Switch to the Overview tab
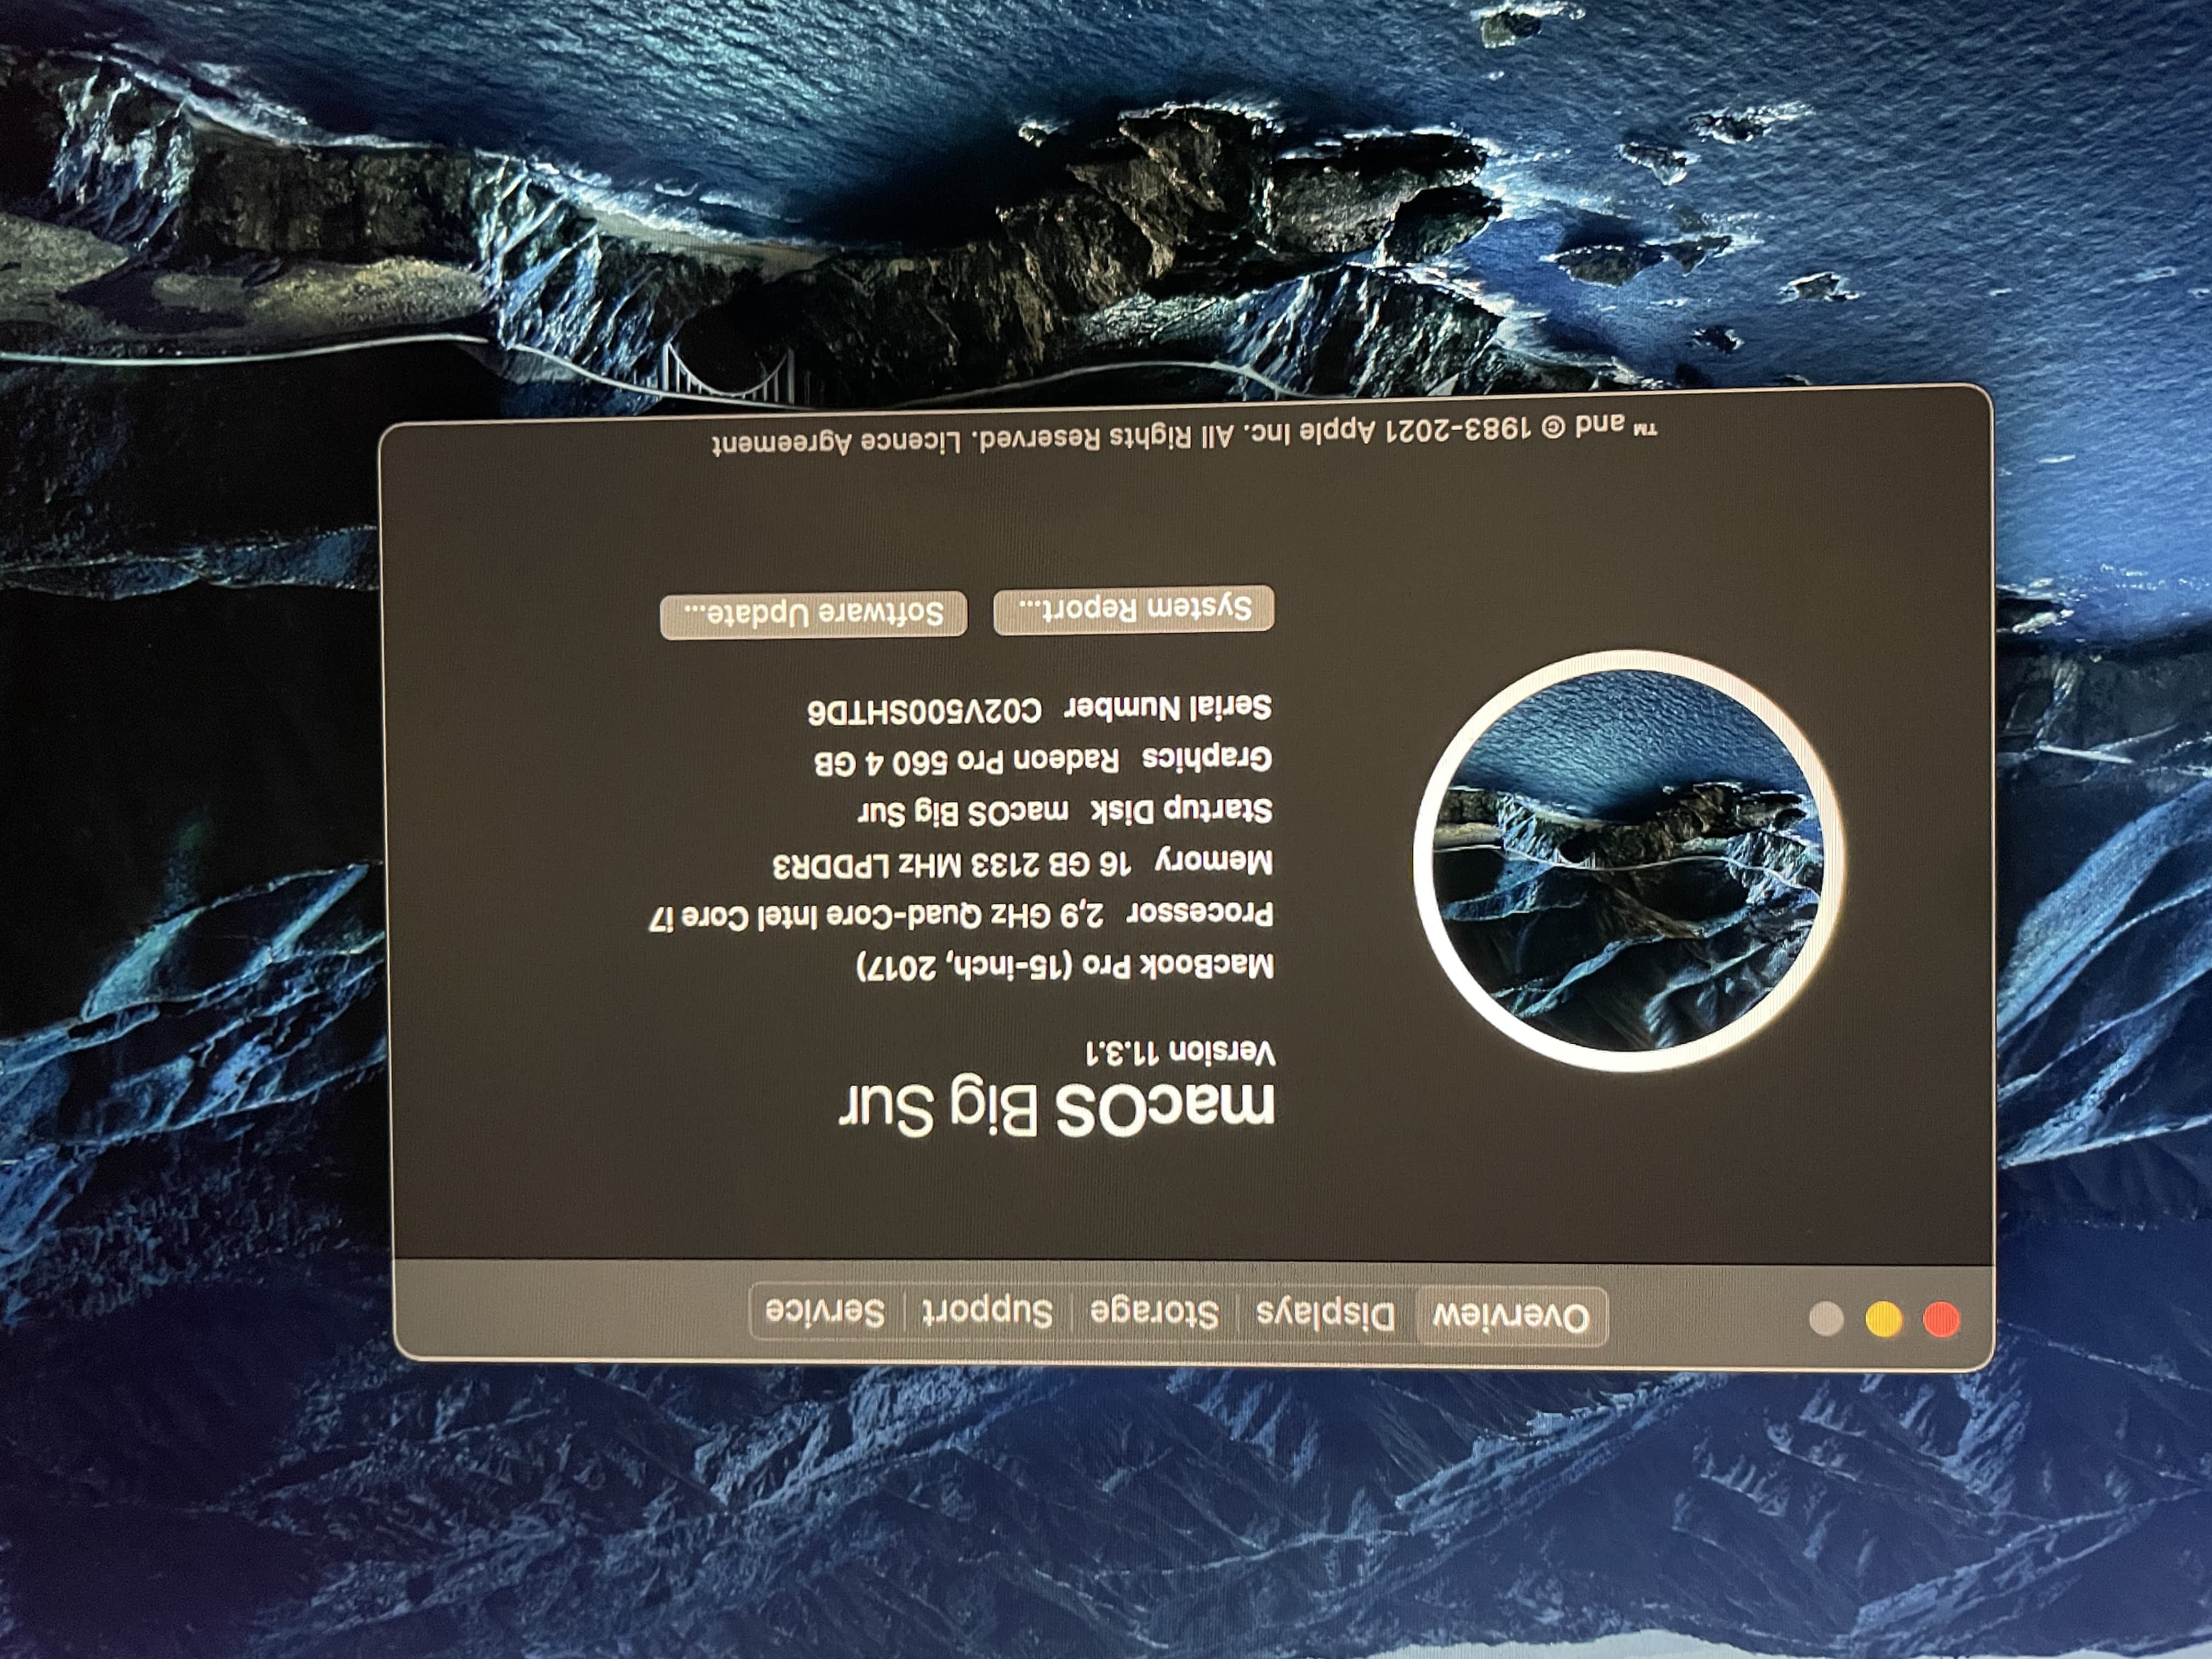 [1510, 1316]
